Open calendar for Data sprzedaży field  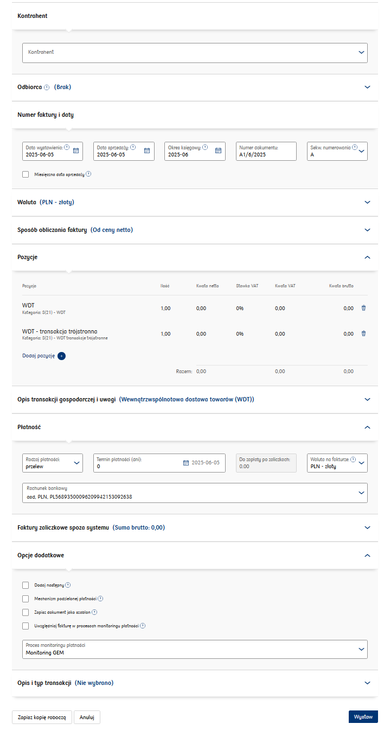pyautogui.click(x=146, y=151)
